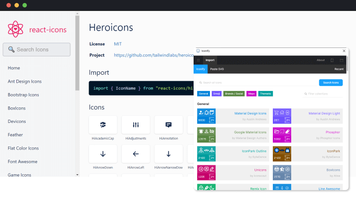Viewport: 356px width, 197px height.
Task: Open the Line Awesome blue thumbnail
Action: pos(282,187)
